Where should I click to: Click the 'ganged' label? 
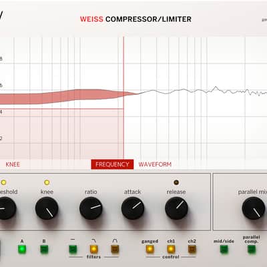150,241
